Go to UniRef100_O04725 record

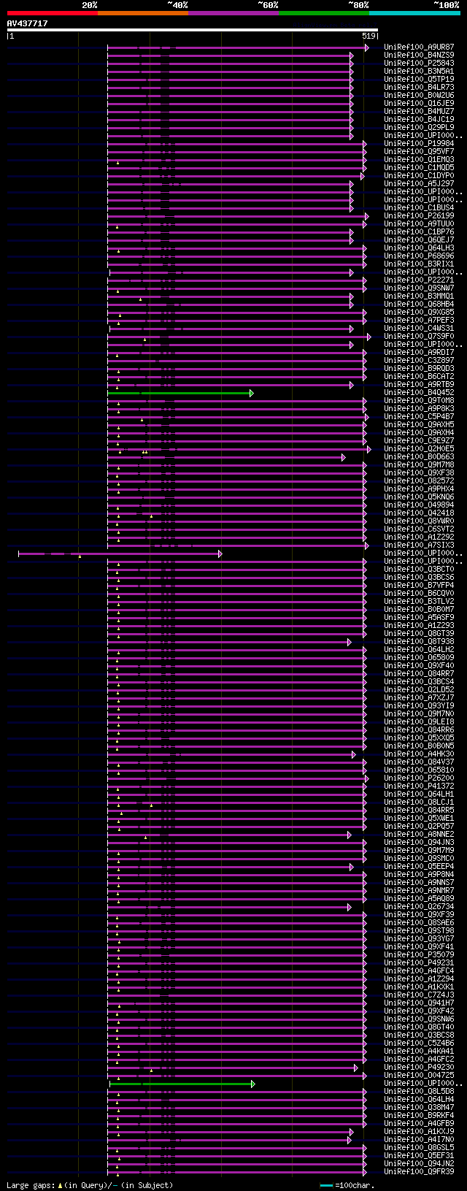click(419, 1076)
